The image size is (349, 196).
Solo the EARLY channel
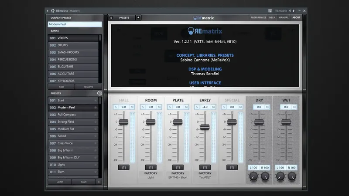pos(197,107)
